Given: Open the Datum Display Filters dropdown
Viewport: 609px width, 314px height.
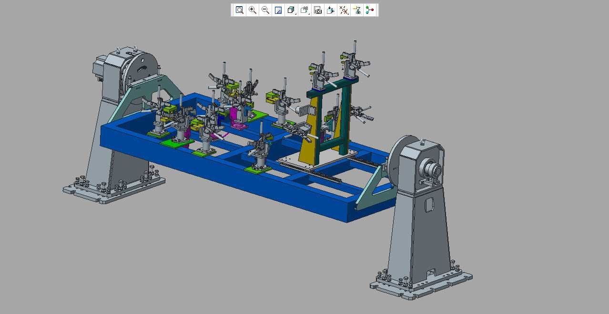Looking at the screenshot, I should pyautogui.click(x=344, y=10).
